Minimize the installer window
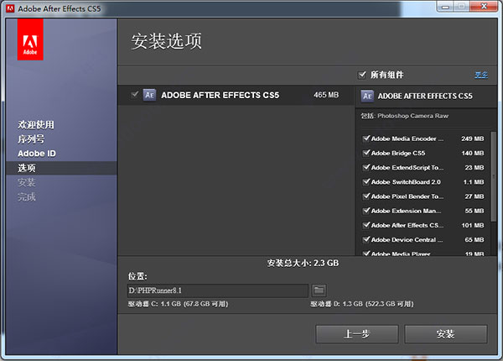Screen dimensions: 503x361 [445, 6]
